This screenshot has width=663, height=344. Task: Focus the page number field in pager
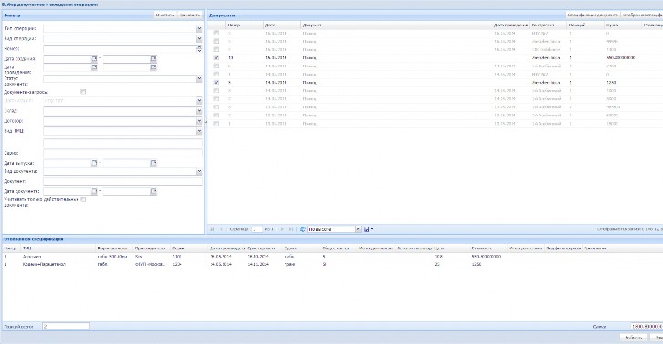click(x=256, y=229)
